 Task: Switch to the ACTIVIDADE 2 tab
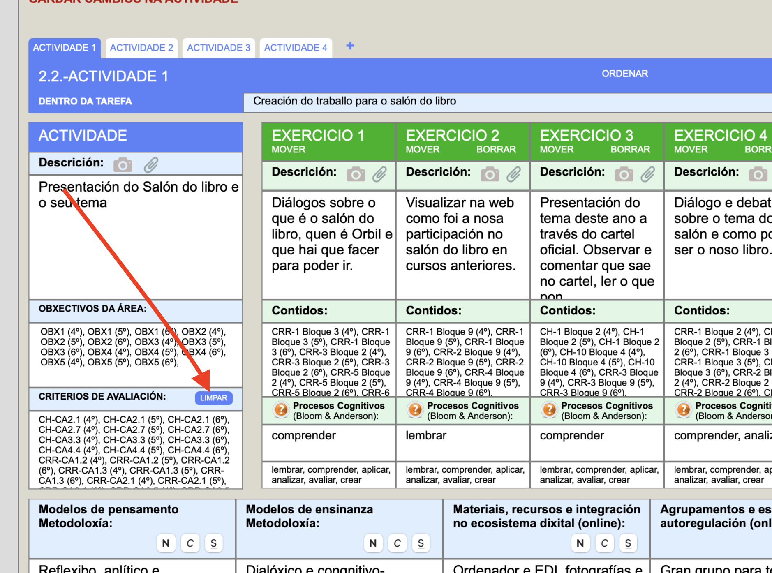tap(141, 48)
